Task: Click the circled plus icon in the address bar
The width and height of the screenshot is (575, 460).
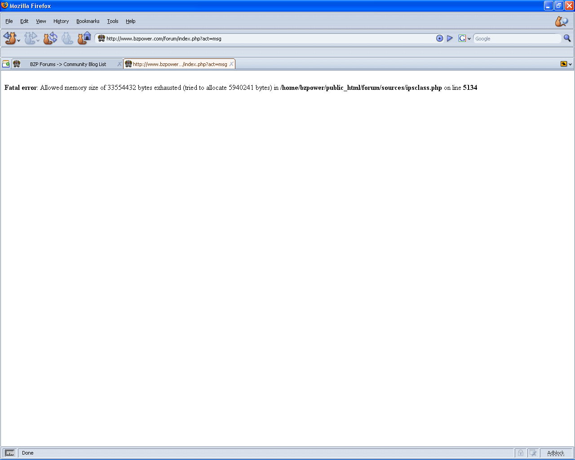Action: pyautogui.click(x=440, y=39)
